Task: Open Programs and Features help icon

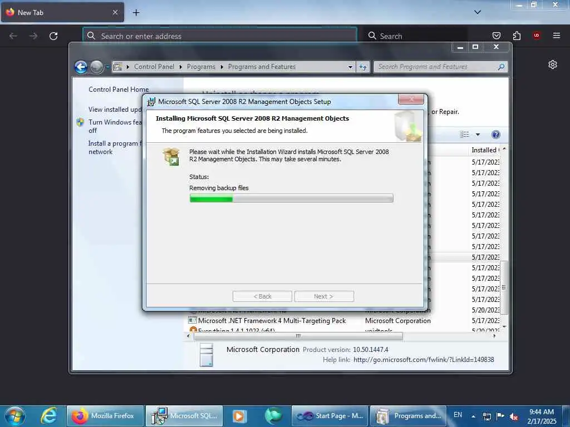Action: click(x=495, y=135)
